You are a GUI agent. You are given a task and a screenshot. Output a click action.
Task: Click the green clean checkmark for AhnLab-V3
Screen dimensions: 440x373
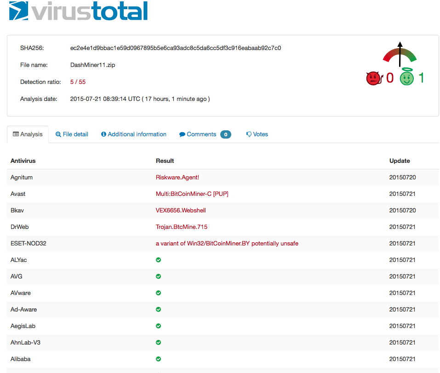[x=158, y=342]
